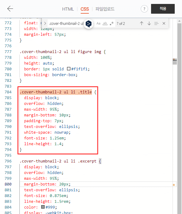Click 'font-size: 0.875em;' on line 802
The height and width of the screenshot is (214, 182).
(46, 196)
